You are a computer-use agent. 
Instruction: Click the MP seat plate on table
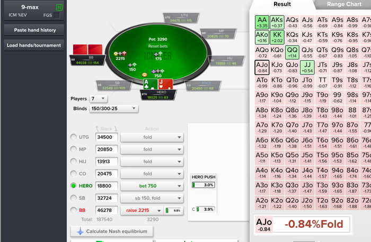click(218, 34)
